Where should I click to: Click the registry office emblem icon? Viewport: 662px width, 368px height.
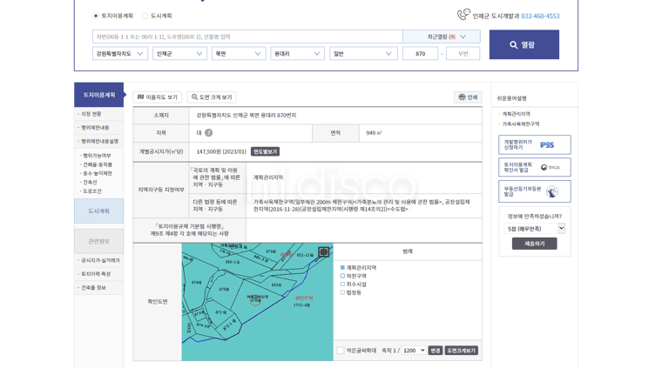[551, 191]
